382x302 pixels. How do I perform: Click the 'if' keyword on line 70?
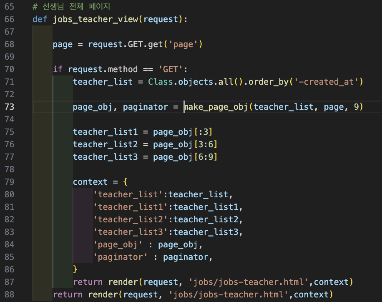(58, 69)
